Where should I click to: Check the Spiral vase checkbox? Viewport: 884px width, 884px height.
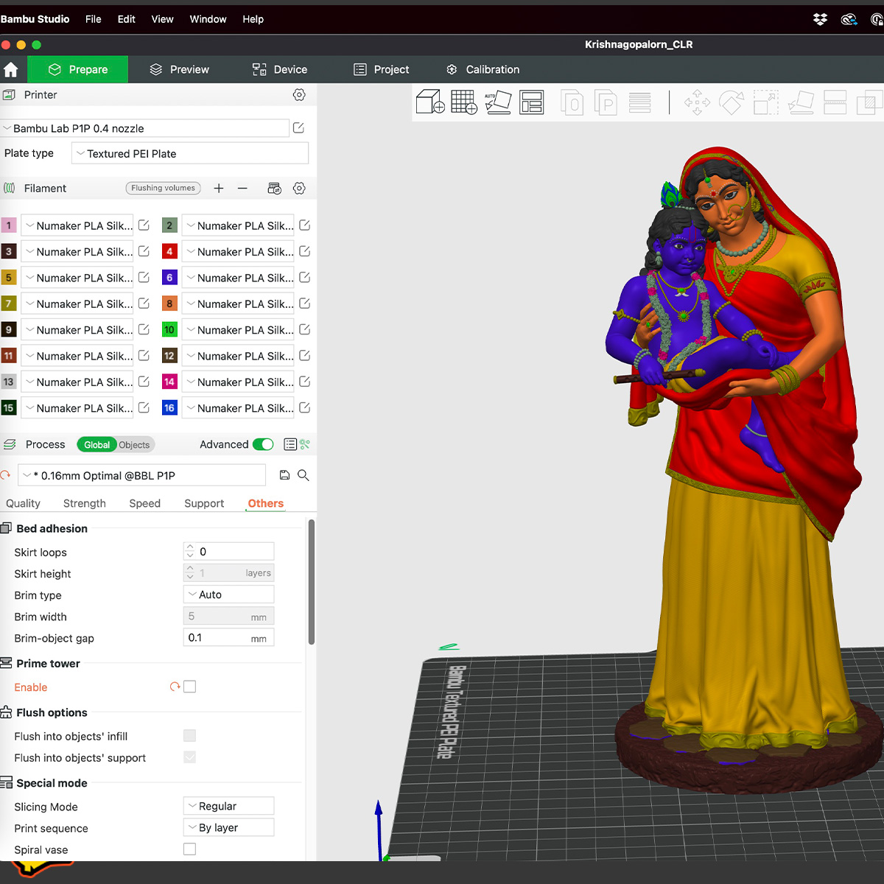point(190,849)
